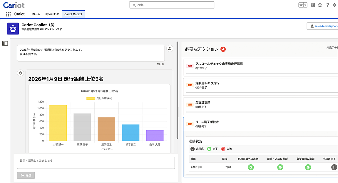Click completed check under 利用部署への連絡
Screen dimensions: 338x183
point(251,167)
